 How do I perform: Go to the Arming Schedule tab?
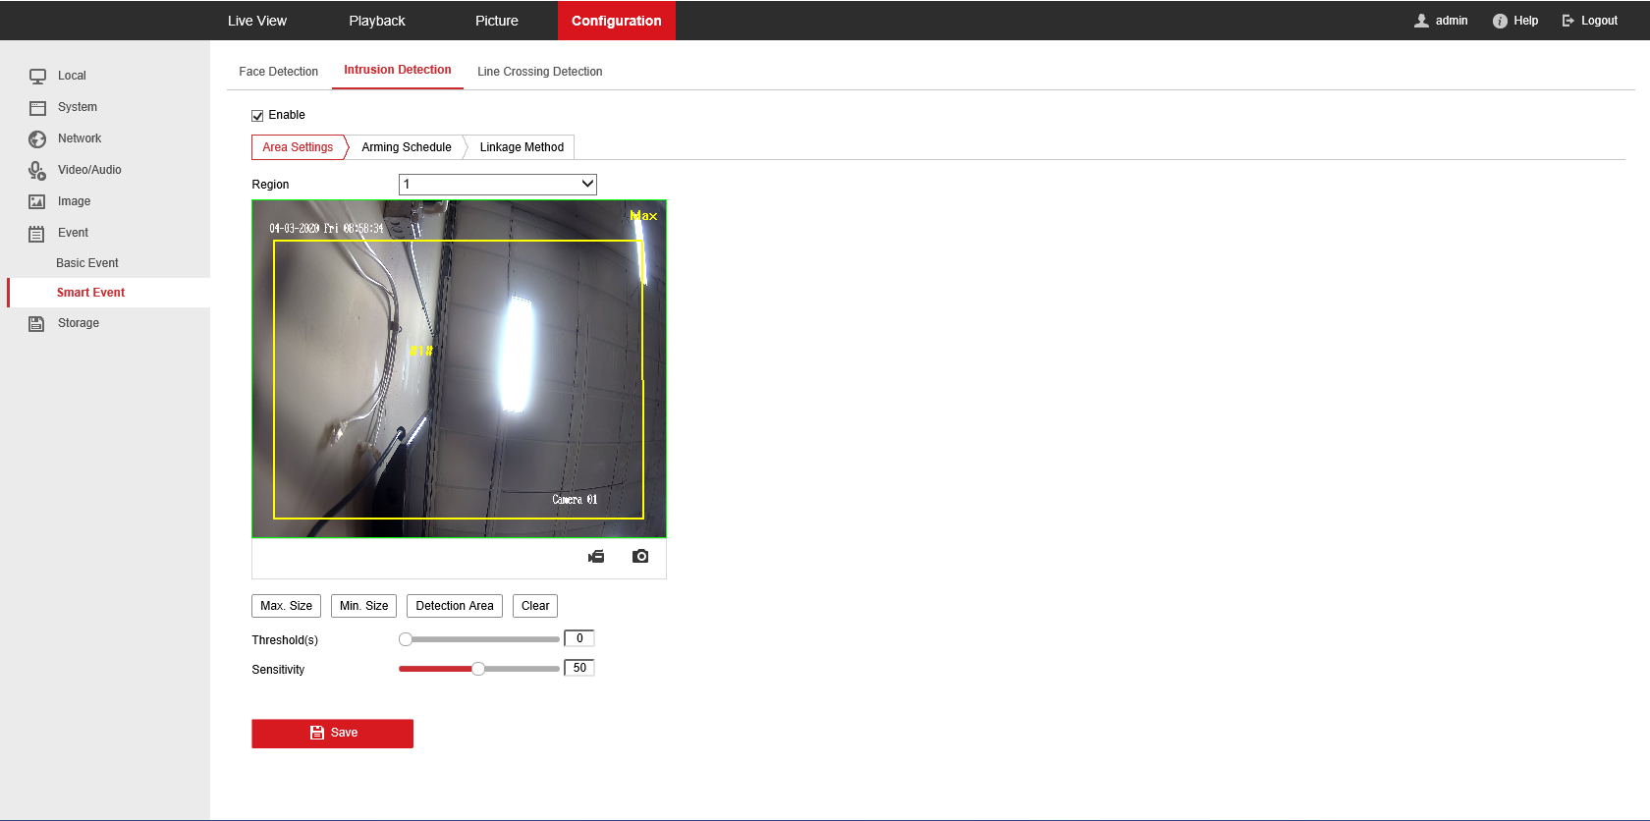407,147
